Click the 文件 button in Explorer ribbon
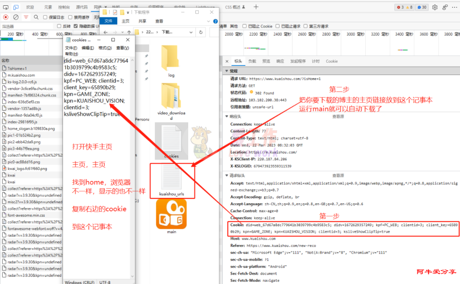 pyautogui.click(x=108, y=21)
